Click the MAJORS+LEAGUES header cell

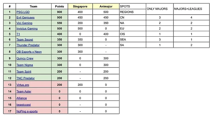pyautogui.click(x=188, y=9)
